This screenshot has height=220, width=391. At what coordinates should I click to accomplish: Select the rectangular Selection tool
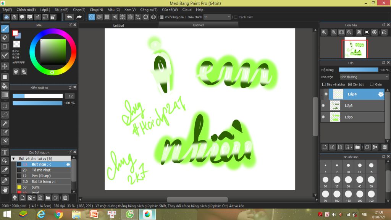point(5,106)
